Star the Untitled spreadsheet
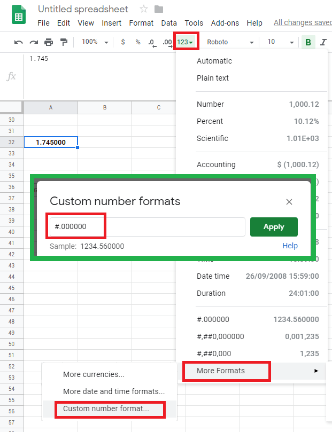The image size is (332, 432). [x=143, y=9]
